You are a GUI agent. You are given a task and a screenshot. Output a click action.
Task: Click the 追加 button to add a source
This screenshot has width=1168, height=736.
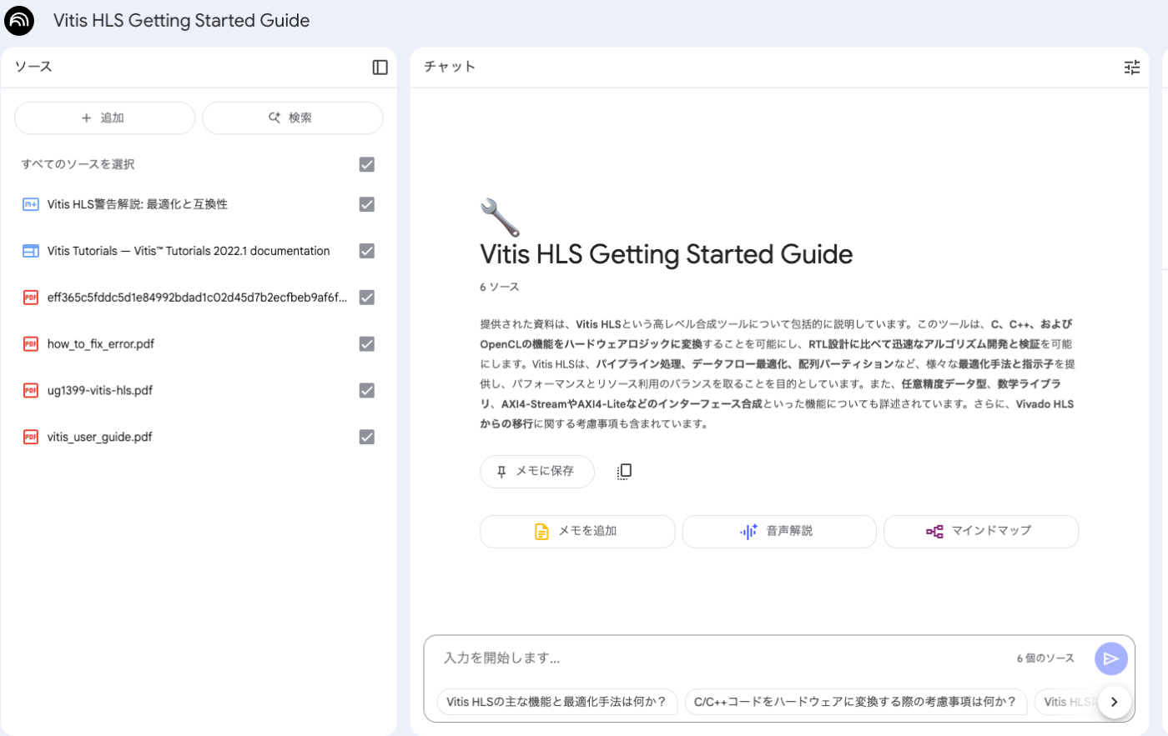click(104, 118)
